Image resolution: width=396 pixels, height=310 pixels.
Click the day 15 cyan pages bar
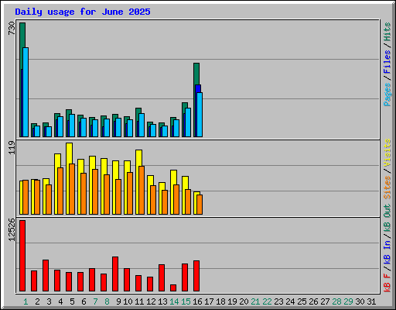coord(188,122)
